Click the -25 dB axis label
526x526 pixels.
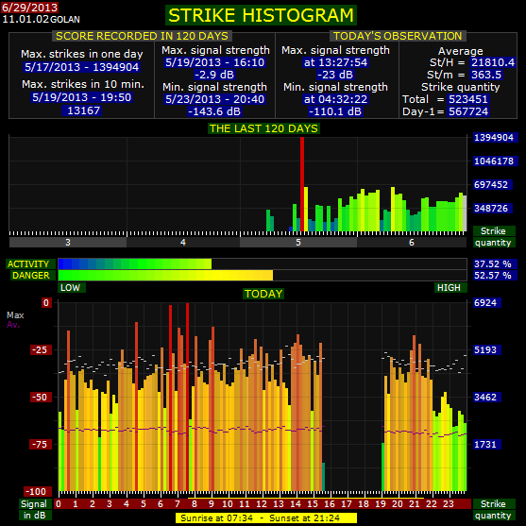coord(40,350)
